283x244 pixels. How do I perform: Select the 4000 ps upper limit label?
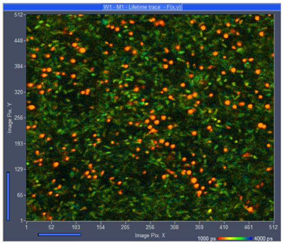[x=263, y=239]
